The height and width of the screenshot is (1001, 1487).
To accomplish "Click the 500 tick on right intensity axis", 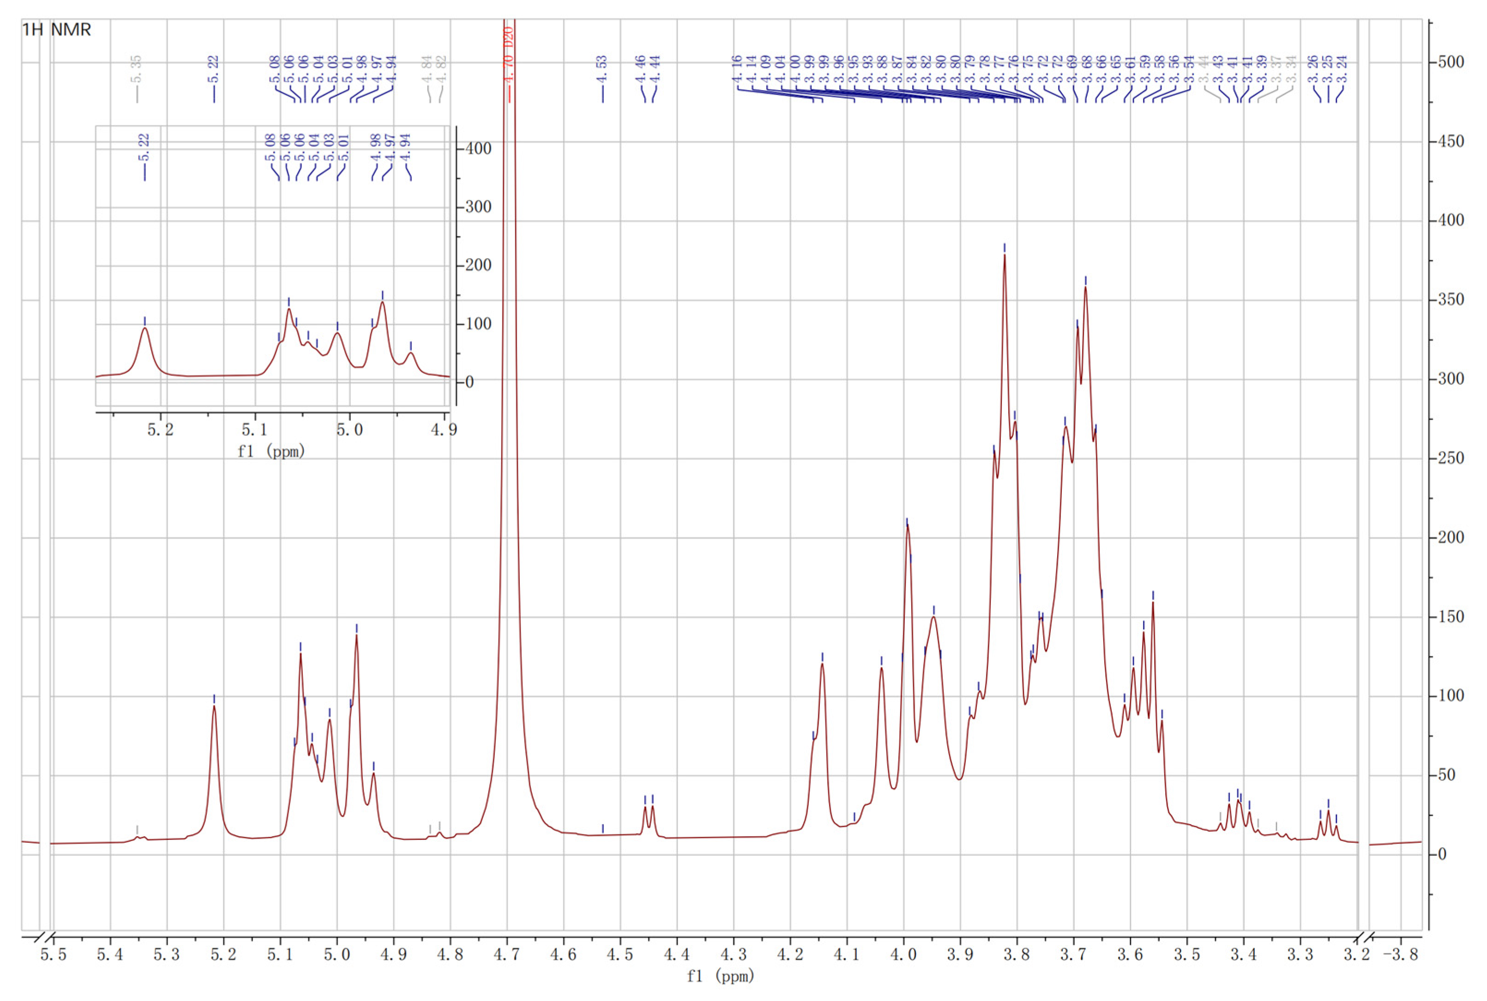I will (1451, 63).
